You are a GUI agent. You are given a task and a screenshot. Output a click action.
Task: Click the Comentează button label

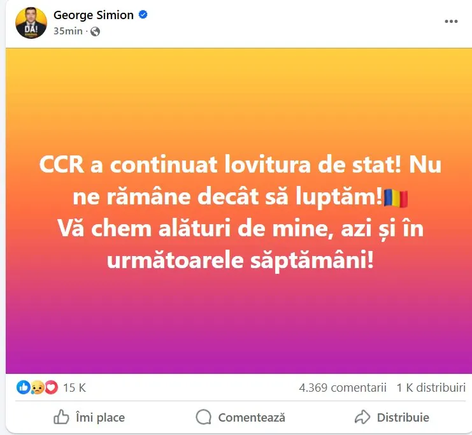click(252, 418)
